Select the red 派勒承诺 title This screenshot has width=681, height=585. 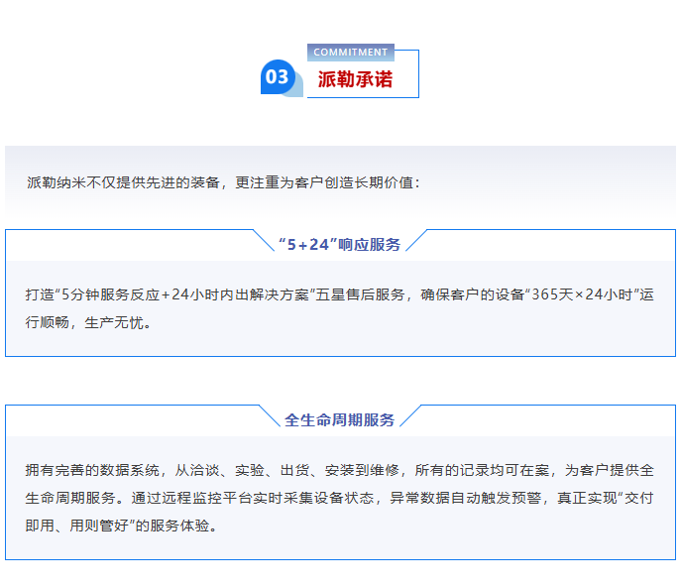pos(355,79)
